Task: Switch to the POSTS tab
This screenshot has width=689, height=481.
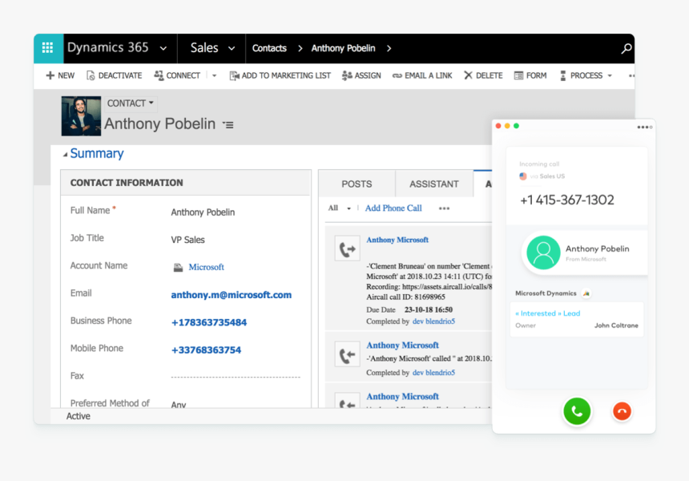Action: click(x=357, y=184)
